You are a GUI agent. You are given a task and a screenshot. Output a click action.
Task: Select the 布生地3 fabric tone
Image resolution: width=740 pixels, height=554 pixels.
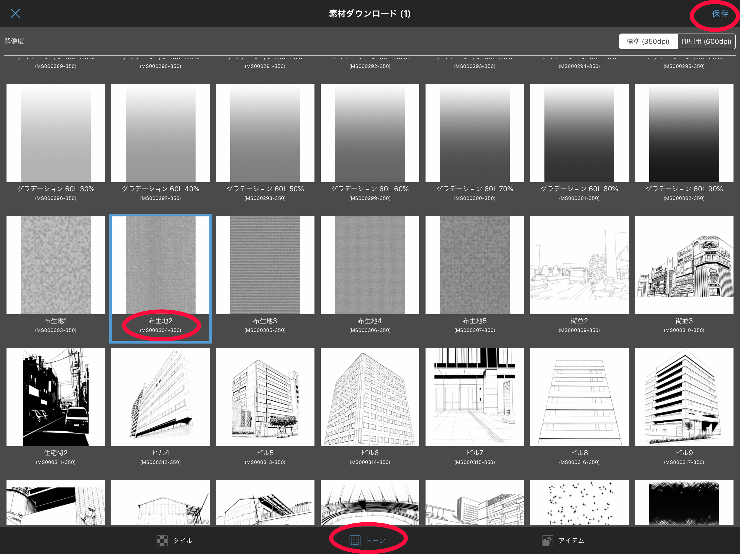point(265,265)
